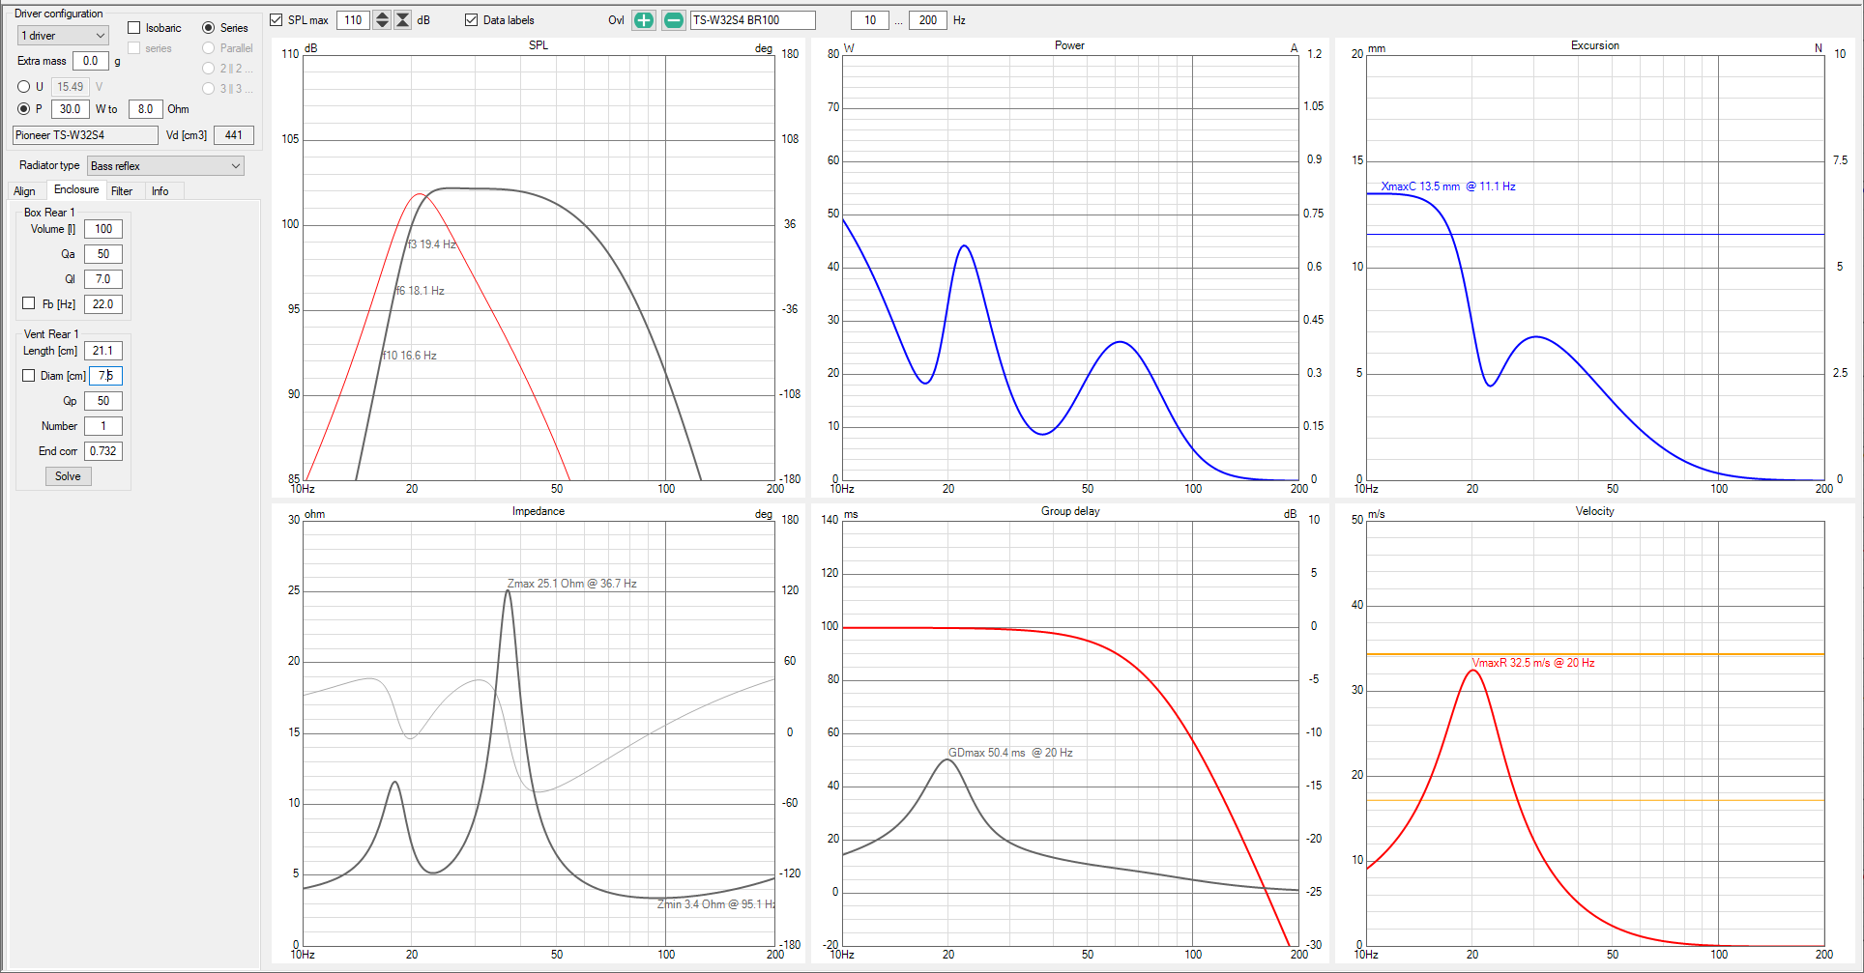Click the Impedance chart title
This screenshot has width=1864, height=973.
[539, 511]
